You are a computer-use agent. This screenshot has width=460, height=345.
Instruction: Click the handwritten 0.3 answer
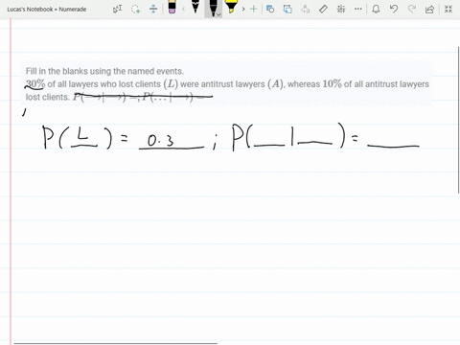coord(161,140)
